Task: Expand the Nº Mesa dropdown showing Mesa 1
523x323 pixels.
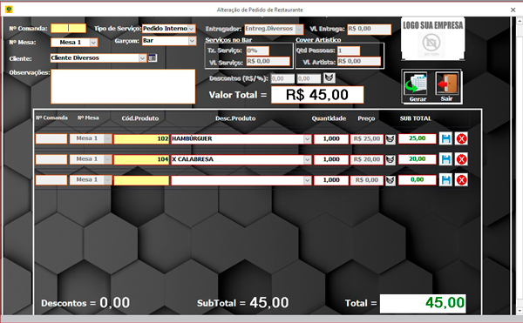Action: click(94, 43)
